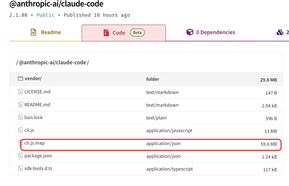289x186 pixels.
Task: Click the blue Dependents cubes icon
Action: click(x=280, y=32)
